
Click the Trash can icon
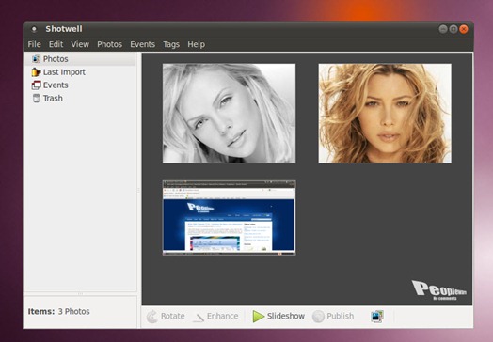click(36, 98)
